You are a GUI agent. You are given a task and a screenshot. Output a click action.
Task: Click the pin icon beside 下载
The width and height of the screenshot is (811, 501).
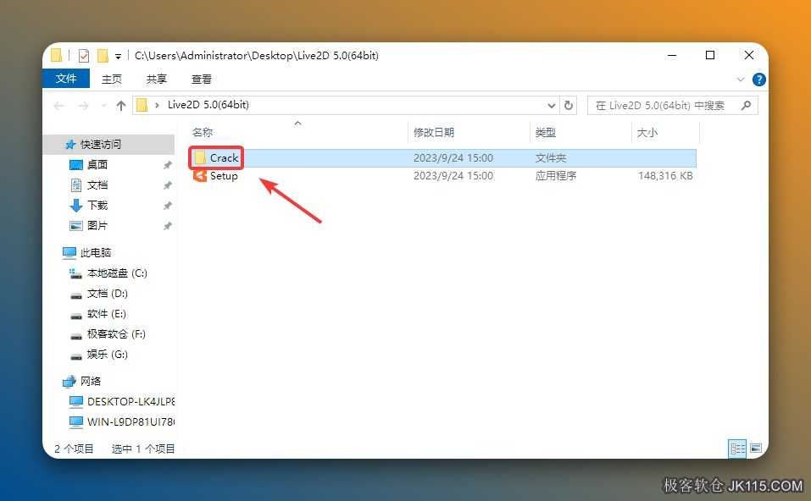(167, 206)
